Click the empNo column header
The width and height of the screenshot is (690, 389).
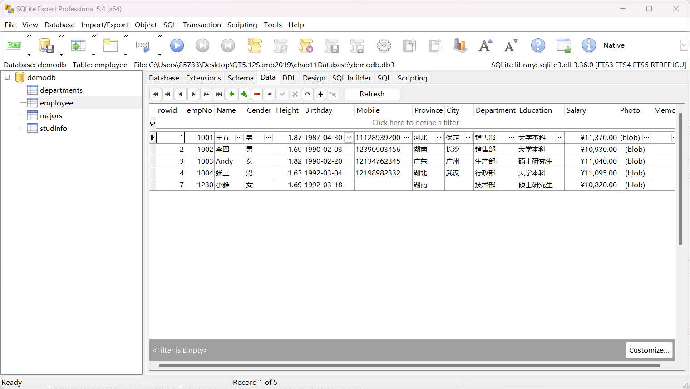coord(200,110)
